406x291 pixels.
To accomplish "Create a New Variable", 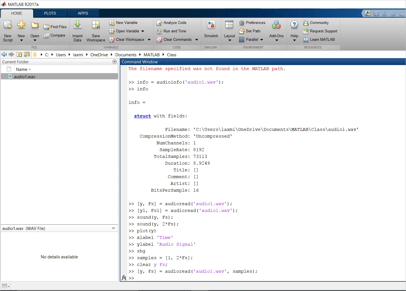I will pos(123,23).
